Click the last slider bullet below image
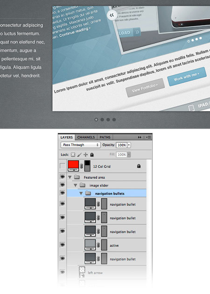 pyautogui.click(x=114, y=120)
